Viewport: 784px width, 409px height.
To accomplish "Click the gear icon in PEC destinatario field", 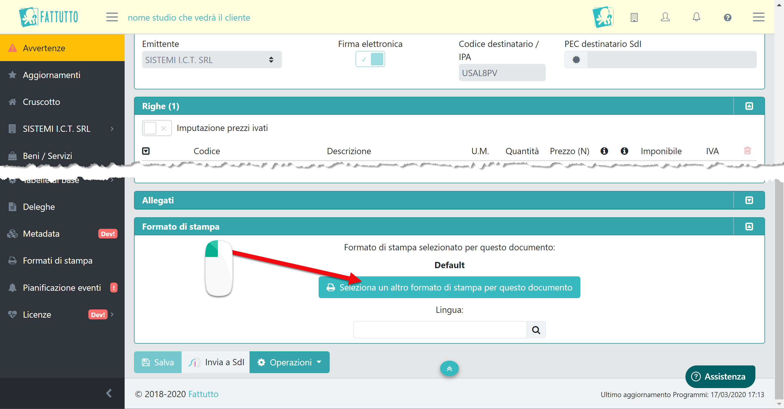I will pyautogui.click(x=576, y=60).
